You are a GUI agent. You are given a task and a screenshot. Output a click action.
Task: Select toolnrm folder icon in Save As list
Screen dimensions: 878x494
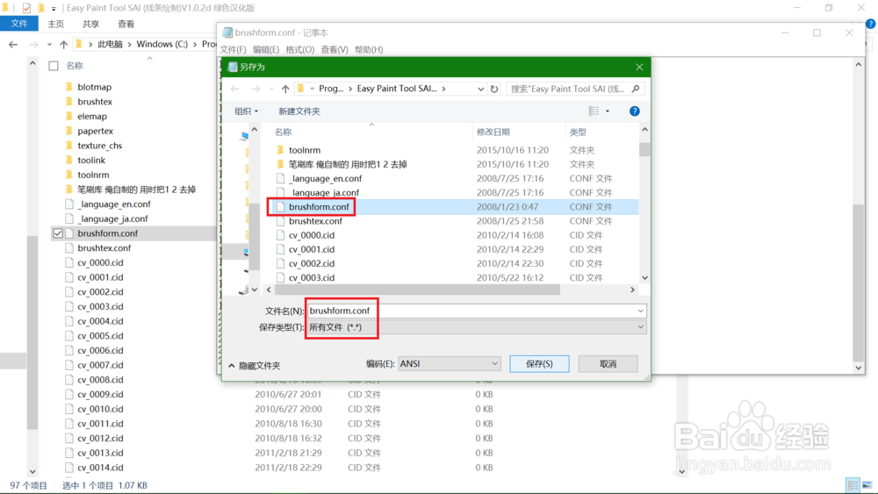point(281,150)
